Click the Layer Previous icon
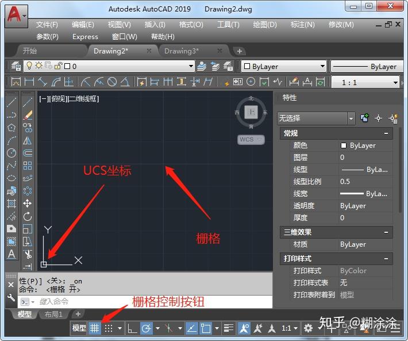The height and width of the screenshot is (341, 408). [215, 66]
